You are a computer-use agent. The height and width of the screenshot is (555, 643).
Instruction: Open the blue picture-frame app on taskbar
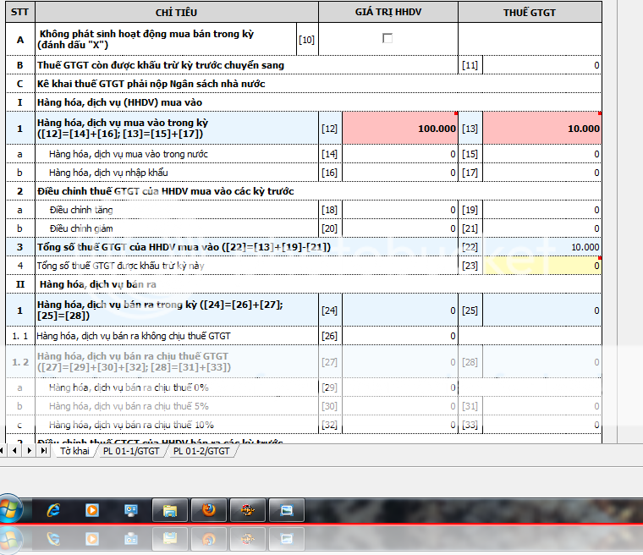point(286,510)
